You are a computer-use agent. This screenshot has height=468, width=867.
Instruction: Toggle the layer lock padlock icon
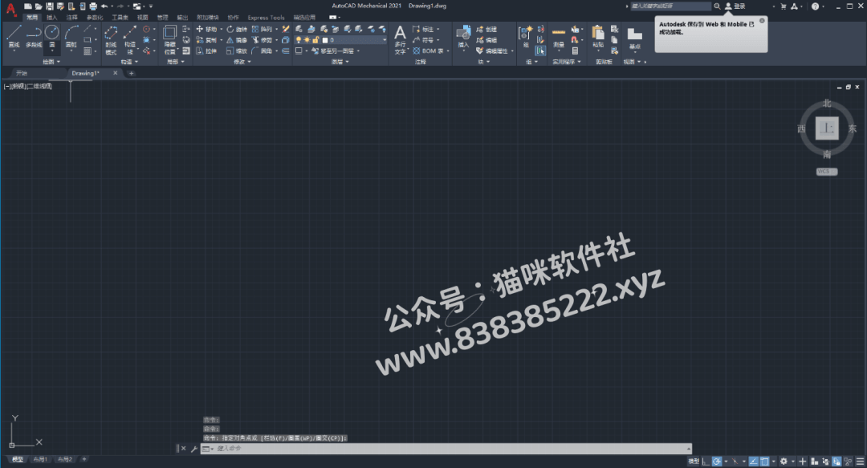(315, 40)
